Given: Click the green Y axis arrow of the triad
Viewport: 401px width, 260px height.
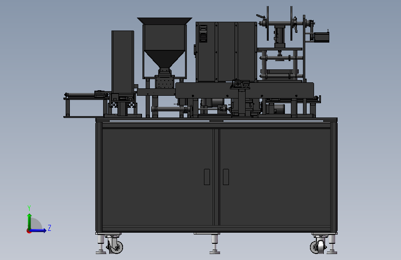Looking at the screenshot, I should coord(30,221).
